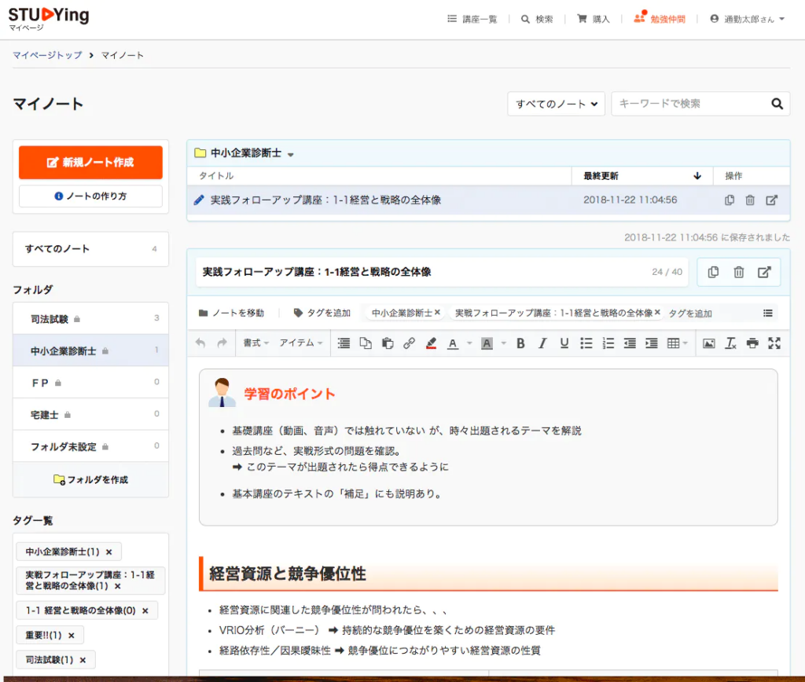
Task: Open the text color picker
Action: click(x=456, y=343)
